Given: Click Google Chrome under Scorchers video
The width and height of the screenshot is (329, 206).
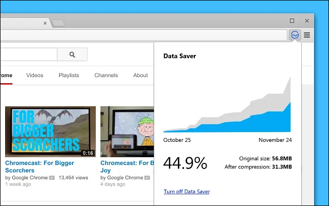Looking at the screenshot, I should [30, 178].
